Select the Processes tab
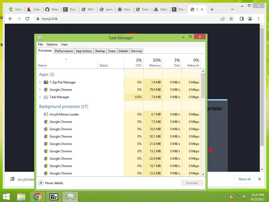Viewport: 269px width, 202px height. pyautogui.click(x=45, y=50)
